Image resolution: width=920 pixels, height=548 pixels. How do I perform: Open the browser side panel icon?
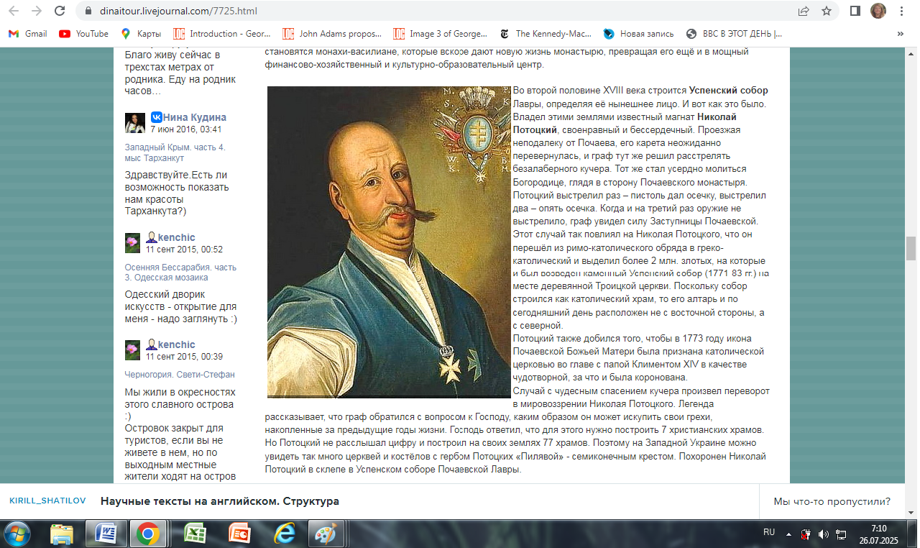pos(855,11)
